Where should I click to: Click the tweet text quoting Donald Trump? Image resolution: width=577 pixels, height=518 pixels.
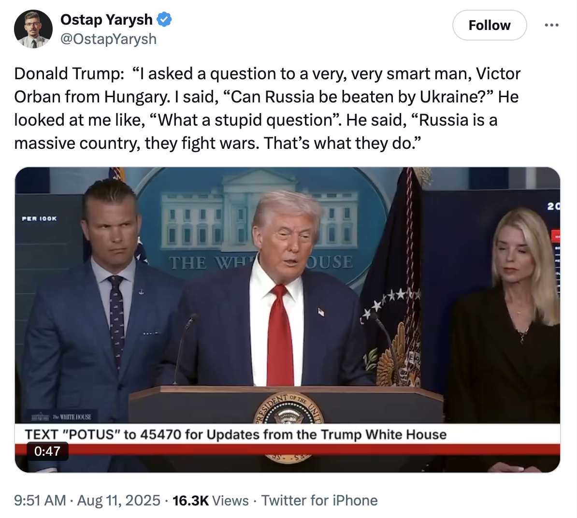[267, 108]
